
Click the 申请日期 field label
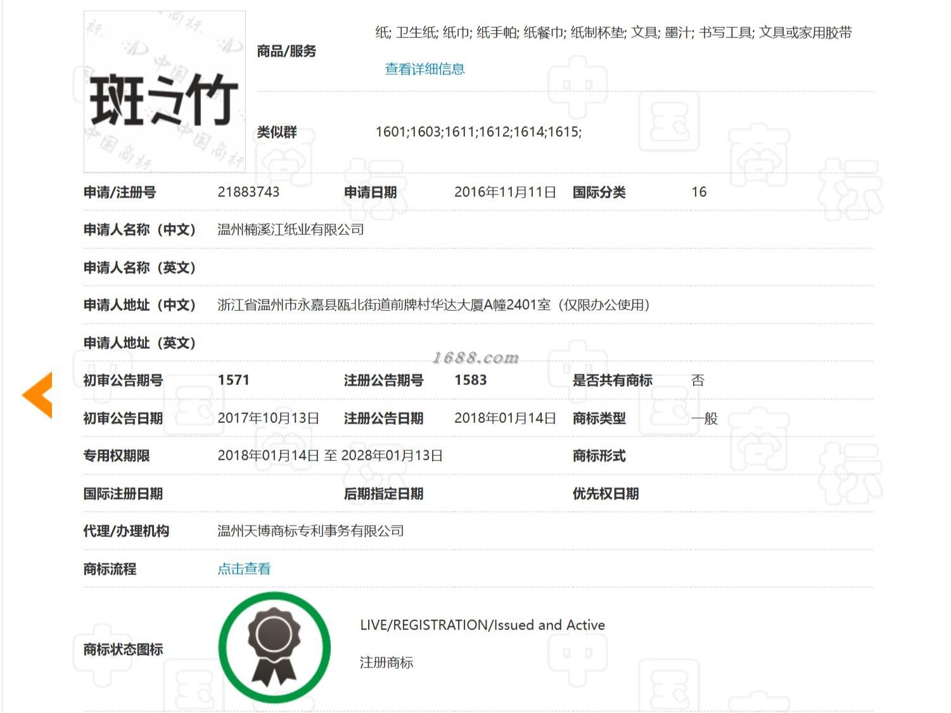(371, 192)
